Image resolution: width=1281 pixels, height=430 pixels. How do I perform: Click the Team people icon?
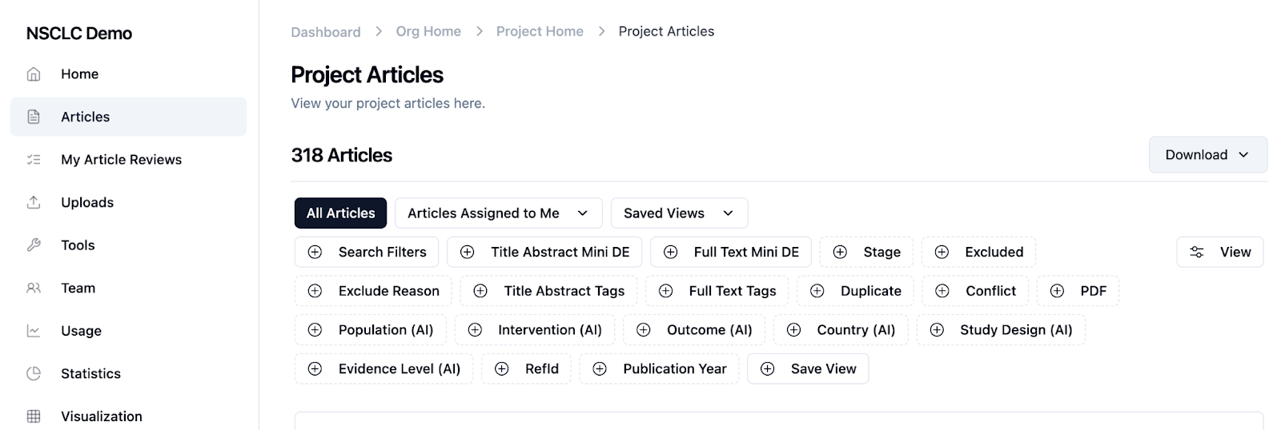[x=34, y=288]
